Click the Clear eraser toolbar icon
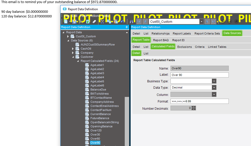Viewport: 251px width, 146px height. [x=94, y=21]
